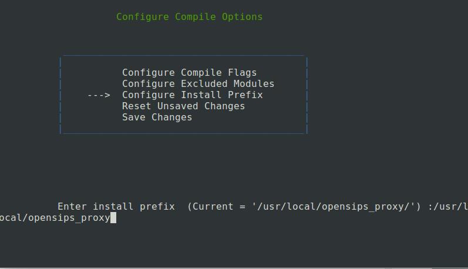The image size is (468, 269).
Task: Click the word Unsaved in the menu
Action: tap(177, 106)
